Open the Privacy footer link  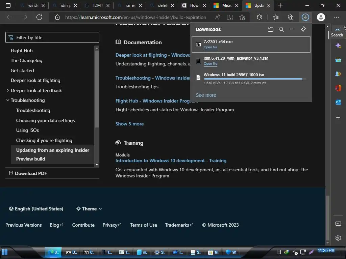tap(112, 225)
